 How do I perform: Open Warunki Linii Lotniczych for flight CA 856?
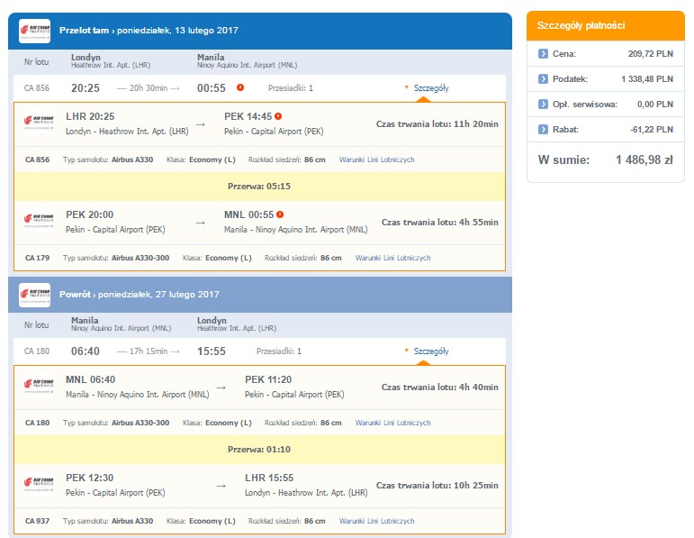point(376,160)
